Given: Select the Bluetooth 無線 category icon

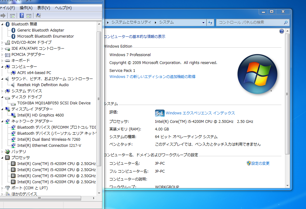Looking at the screenshot, I should tap(8, 24).
